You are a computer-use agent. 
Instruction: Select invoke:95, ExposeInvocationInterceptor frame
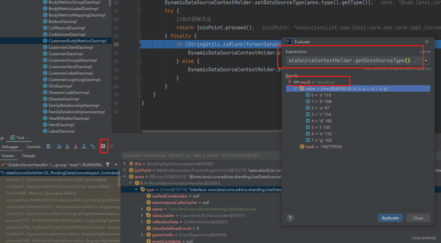point(60,234)
